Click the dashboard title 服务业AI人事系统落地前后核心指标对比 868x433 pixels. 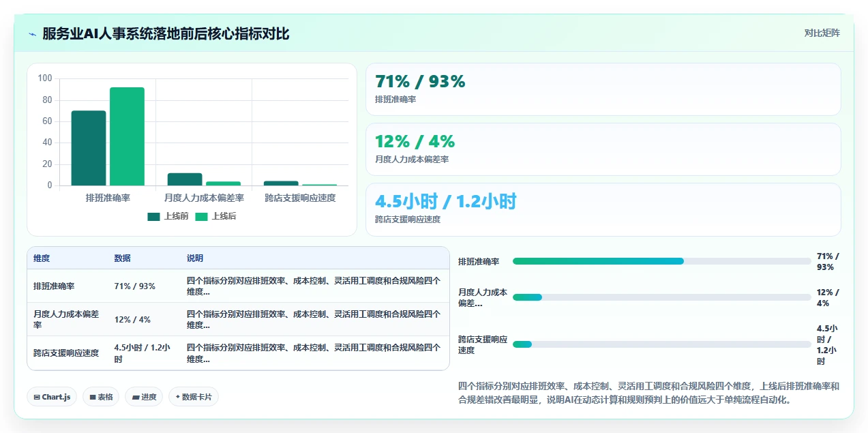tap(166, 33)
